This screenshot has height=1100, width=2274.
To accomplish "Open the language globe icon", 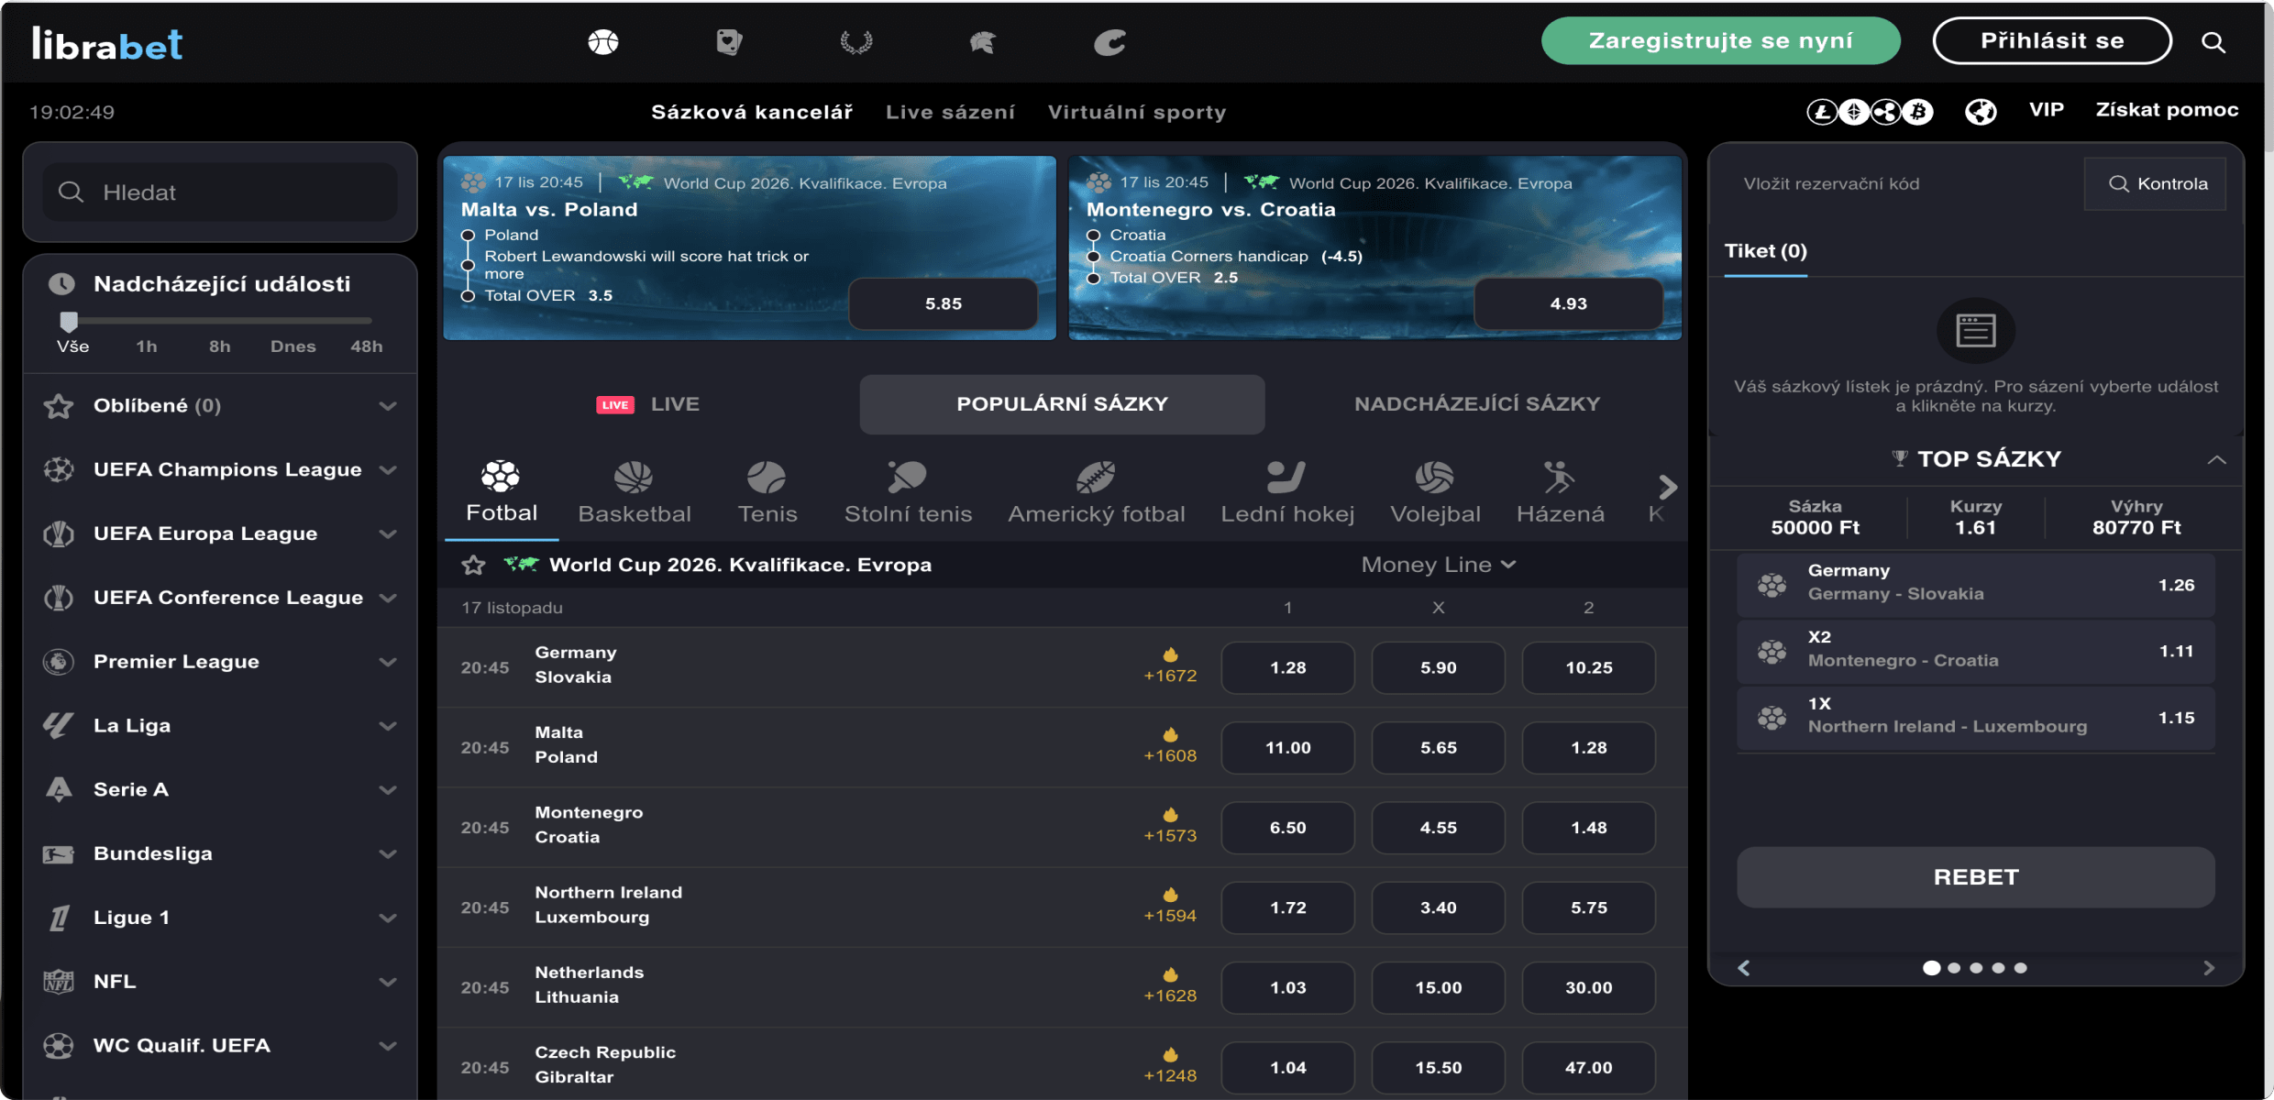I will [1981, 112].
